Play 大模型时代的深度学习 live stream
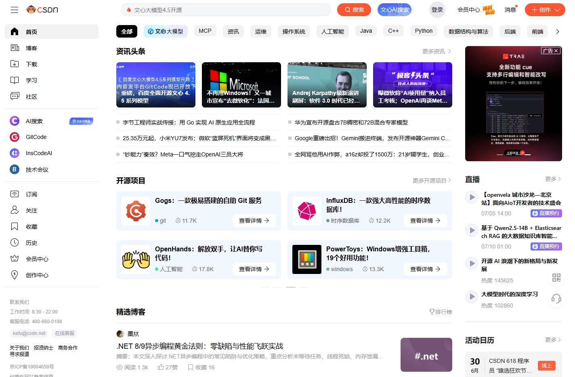The image size is (575, 377). click(471, 297)
